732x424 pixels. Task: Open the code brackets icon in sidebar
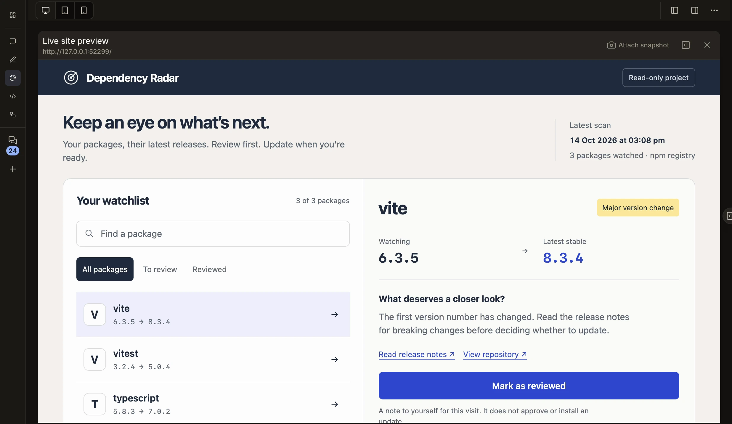(13, 96)
